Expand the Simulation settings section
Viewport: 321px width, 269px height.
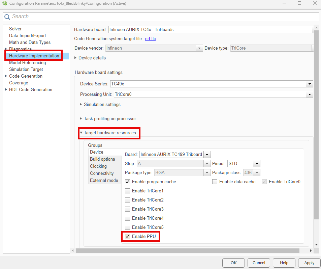pyautogui.click(x=81, y=104)
